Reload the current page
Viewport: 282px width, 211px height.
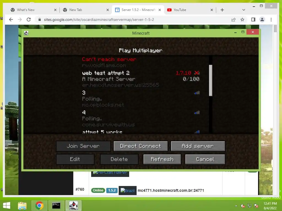coord(29,20)
